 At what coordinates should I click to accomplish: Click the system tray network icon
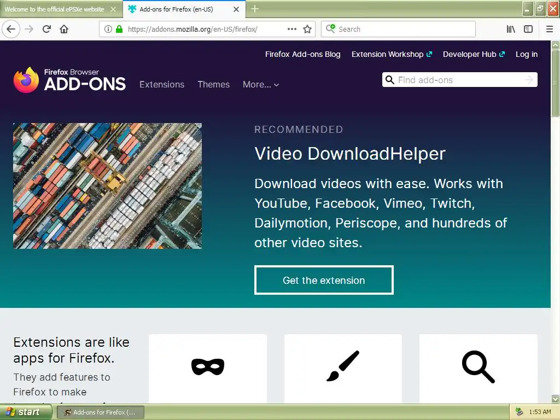[519, 412]
